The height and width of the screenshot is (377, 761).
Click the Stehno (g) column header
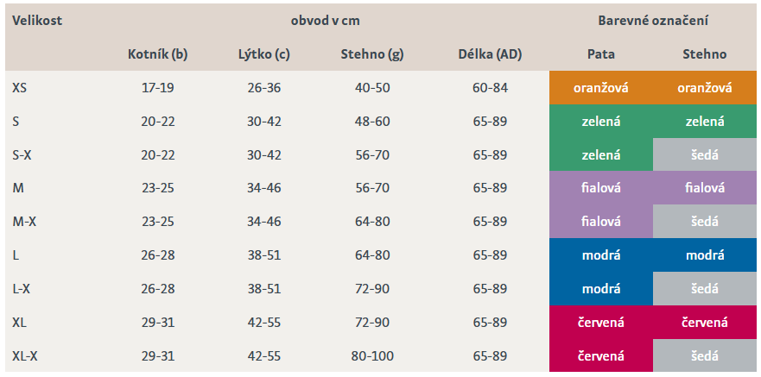(372, 54)
